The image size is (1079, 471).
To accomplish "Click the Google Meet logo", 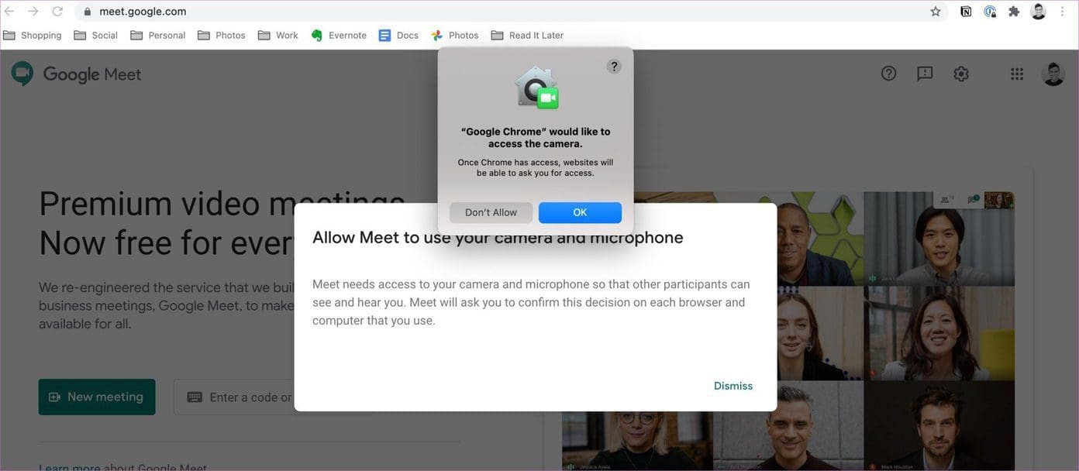I will click(x=76, y=74).
